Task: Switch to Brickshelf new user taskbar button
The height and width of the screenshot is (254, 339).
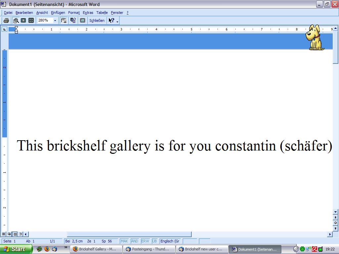Action: point(202,249)
